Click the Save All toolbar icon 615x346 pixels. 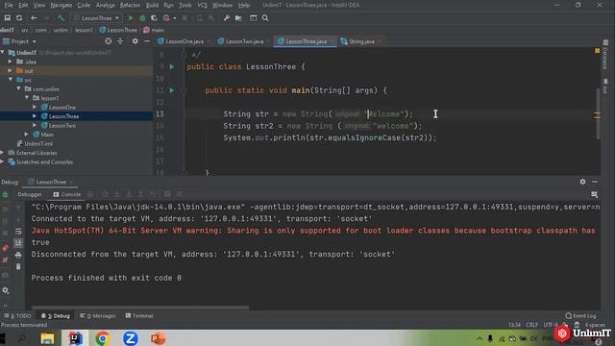coord(7,18)
